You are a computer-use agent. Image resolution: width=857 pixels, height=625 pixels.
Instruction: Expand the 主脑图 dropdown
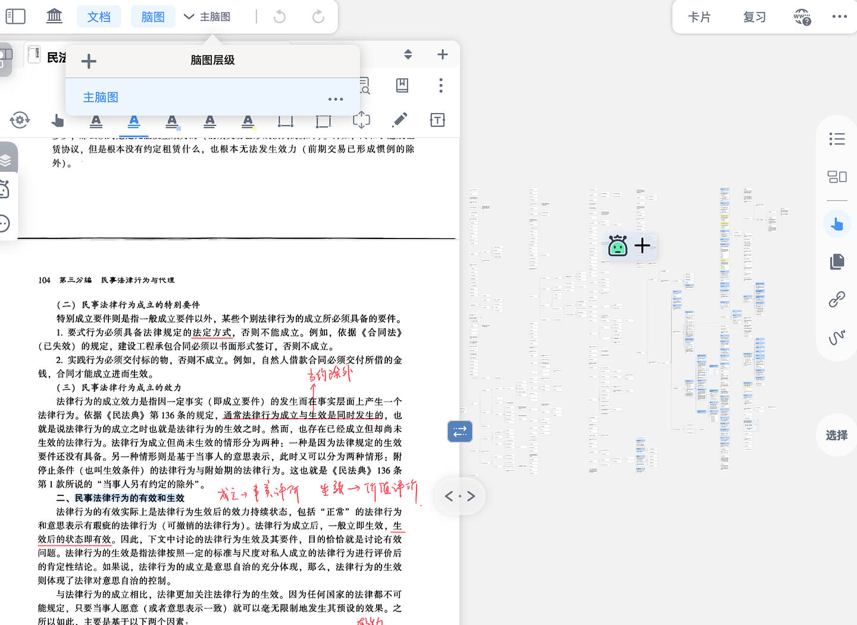(x=207, y=17)
